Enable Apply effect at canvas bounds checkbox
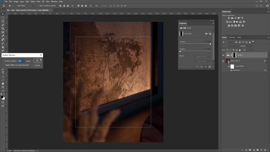This screenshot has width=270, height=152. 4,65
